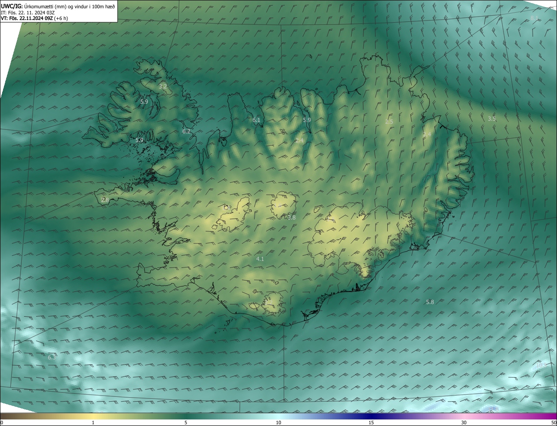Click the 6.1 value label
The height and width of the screenshot is (426, 557).
(x=256, y=120)
